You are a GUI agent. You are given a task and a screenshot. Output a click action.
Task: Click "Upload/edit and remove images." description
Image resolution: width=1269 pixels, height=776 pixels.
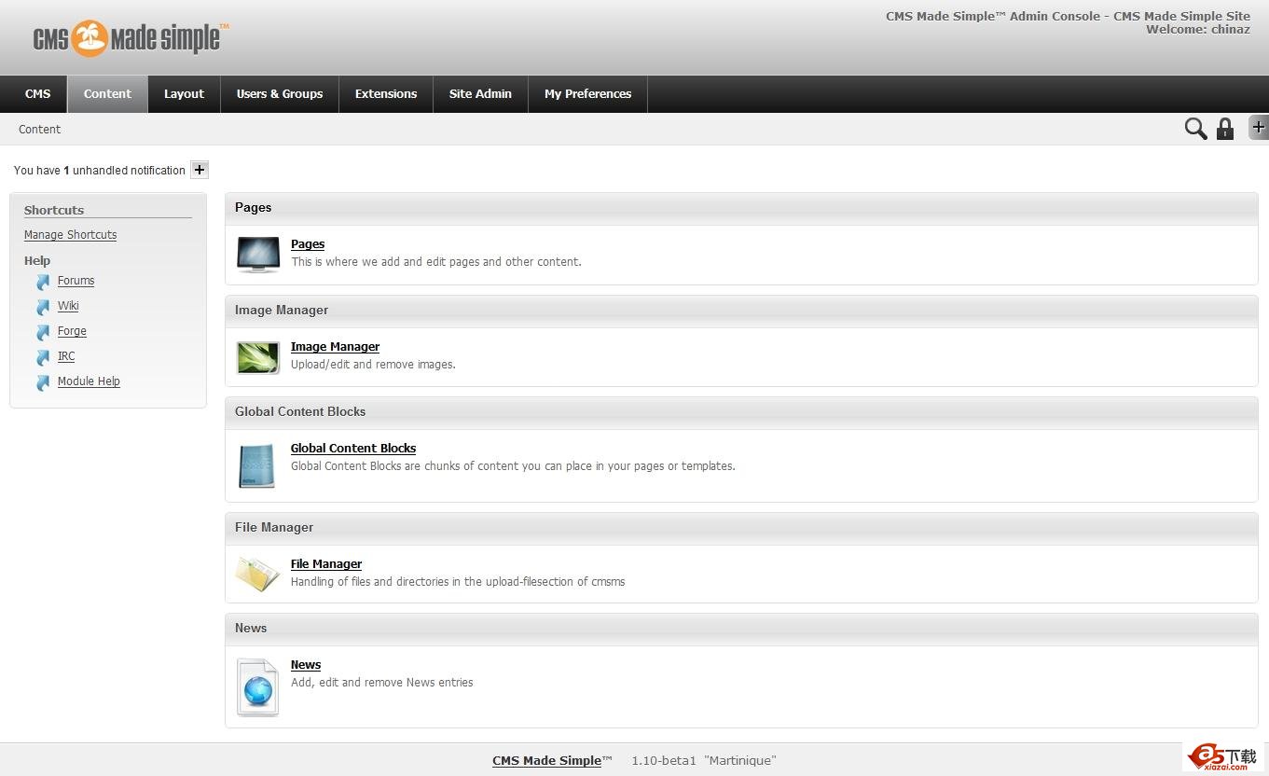point(373,365)
